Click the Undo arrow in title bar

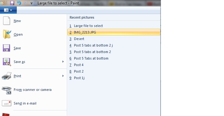(x=19, y=3)
